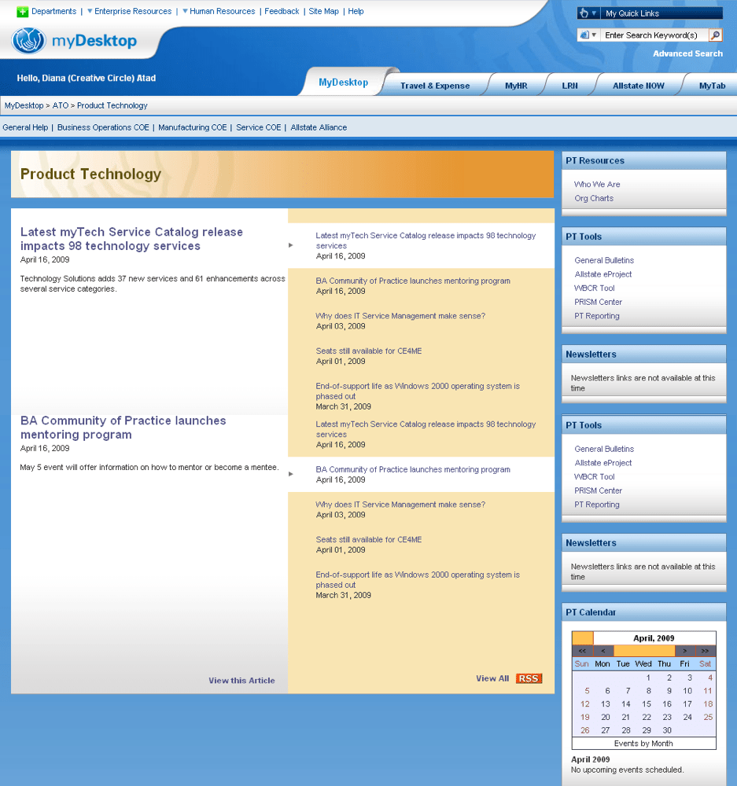Viewport: 737px width, 786px height.
Task: Click the PT Resources panel header
Action: click(643, 160)
